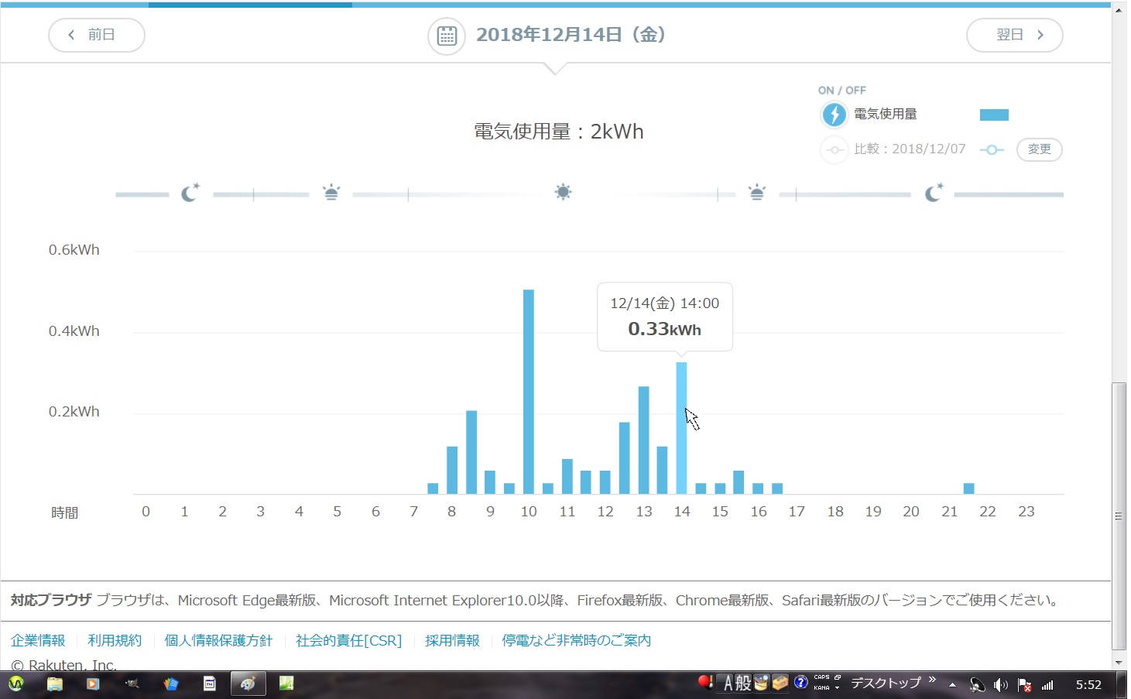Click the 変更 button to change comparison date
Viewport: 1131px width, 699px height.
[x=1039, y=149]
